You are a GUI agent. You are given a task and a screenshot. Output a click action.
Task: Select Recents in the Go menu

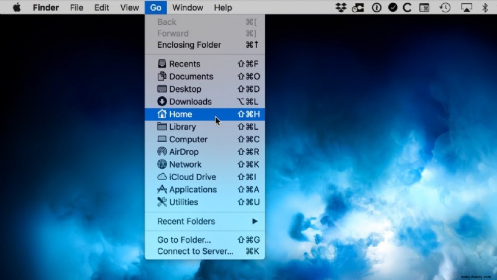pos(205,64)
